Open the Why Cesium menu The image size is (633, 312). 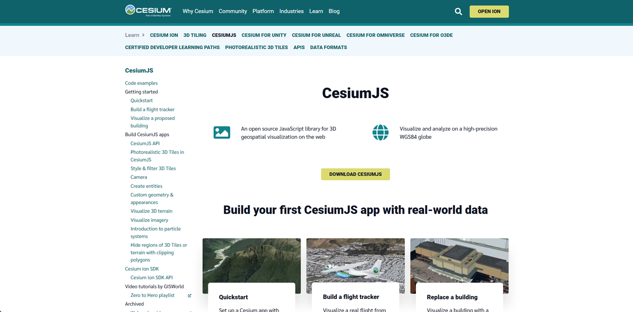[198, 11]
